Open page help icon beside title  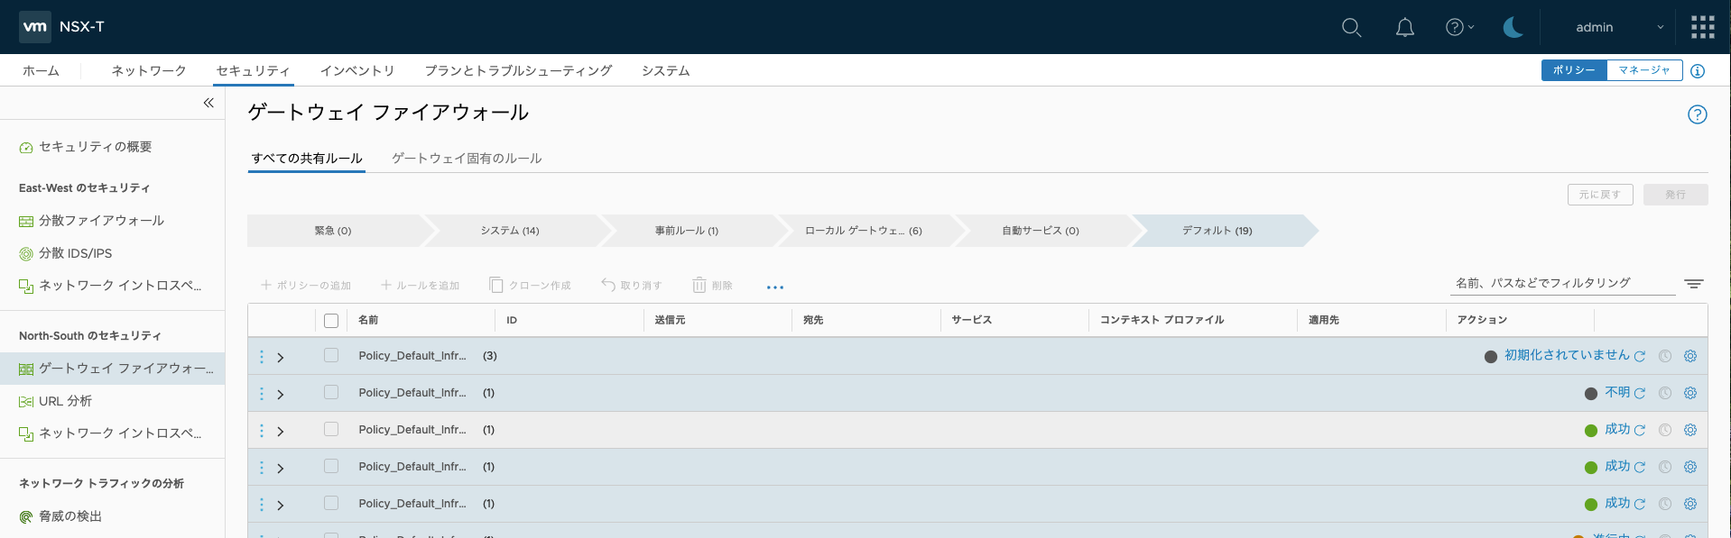point(1698,114)
